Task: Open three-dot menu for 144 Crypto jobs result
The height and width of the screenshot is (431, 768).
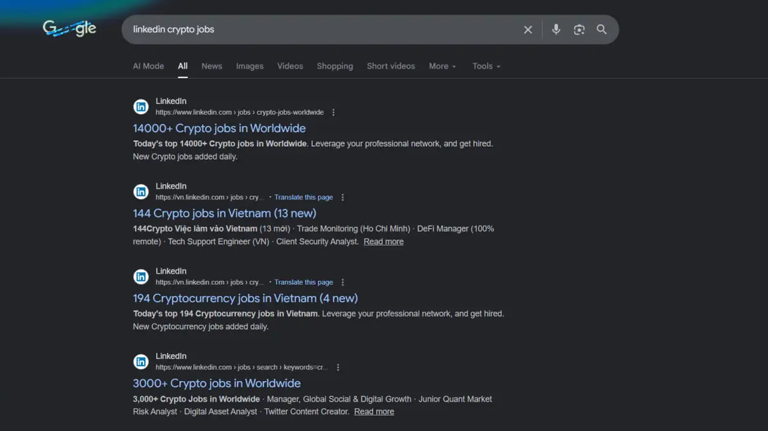Action: (343, 197)
